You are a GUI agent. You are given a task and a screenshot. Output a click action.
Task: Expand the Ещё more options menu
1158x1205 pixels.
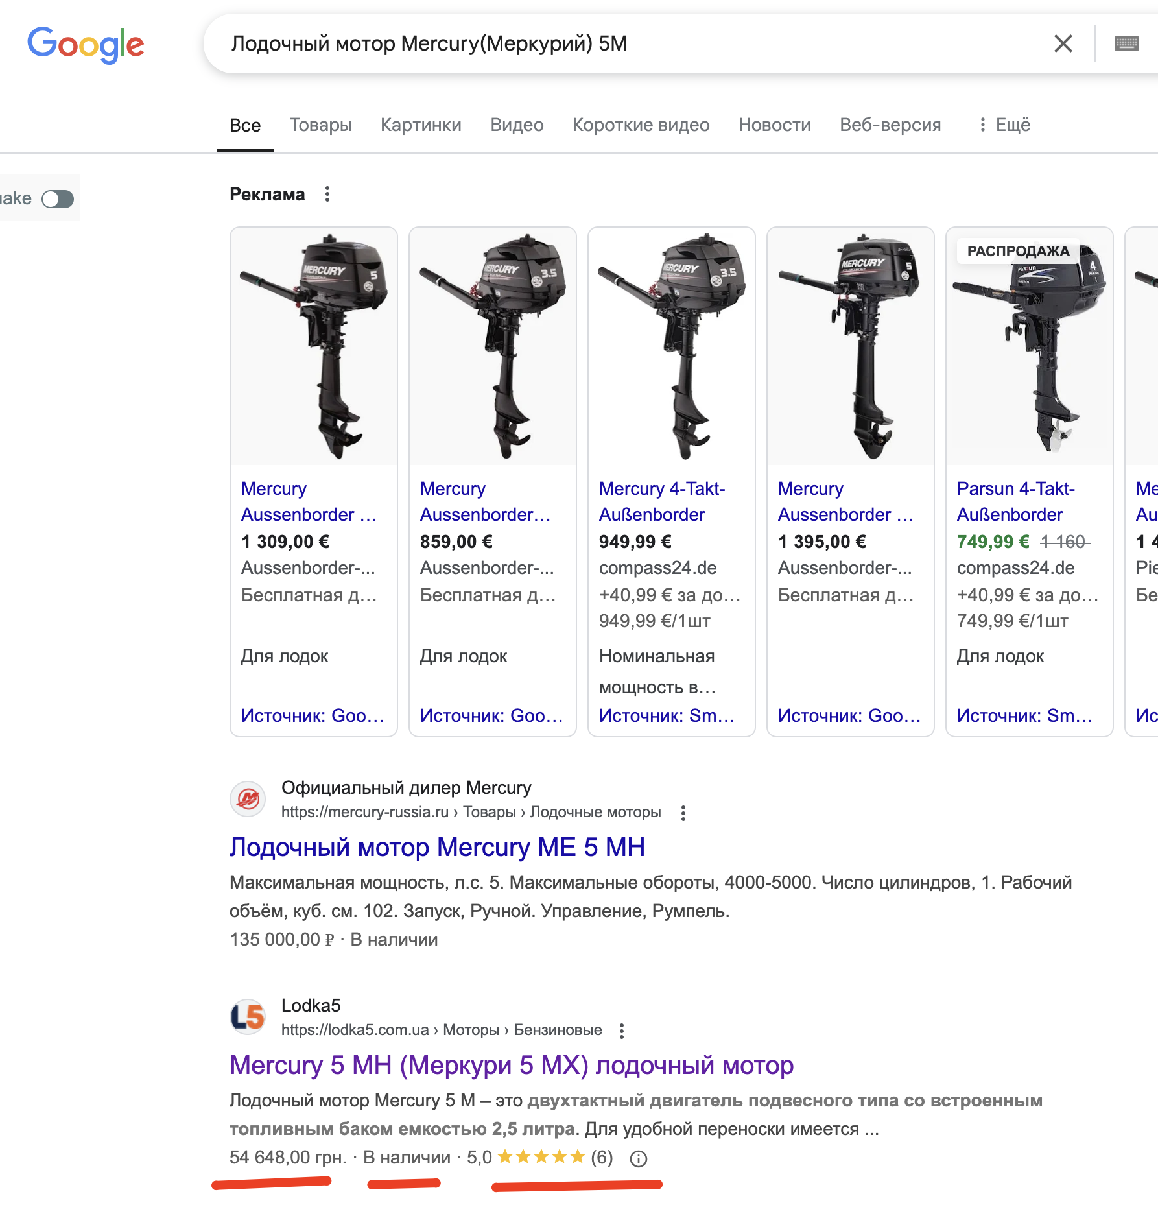pos(1004,125)
